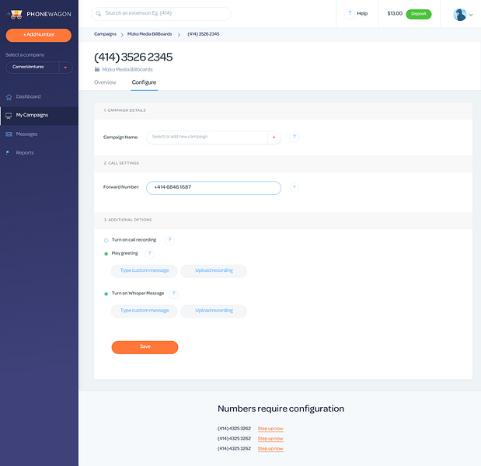Click the Help link in header

[x=362, y=13]
